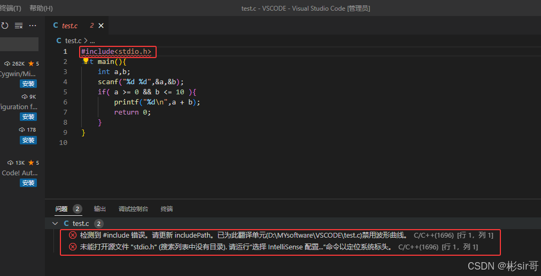Switch to the 终端 panel tab
This screenshot has width=541, height=276.
click(167, 209)
